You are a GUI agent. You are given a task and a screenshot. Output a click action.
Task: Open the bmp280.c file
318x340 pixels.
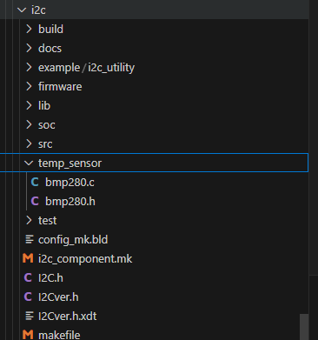70,182
